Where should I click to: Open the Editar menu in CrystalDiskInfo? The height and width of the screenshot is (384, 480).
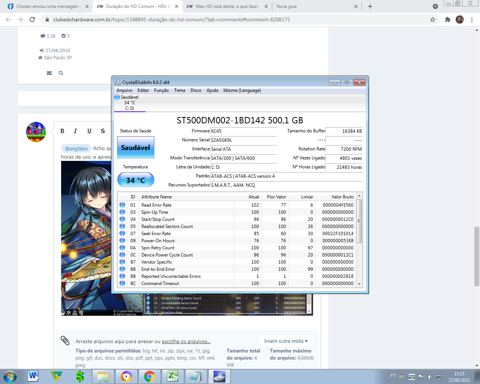(x=143, y=90)
